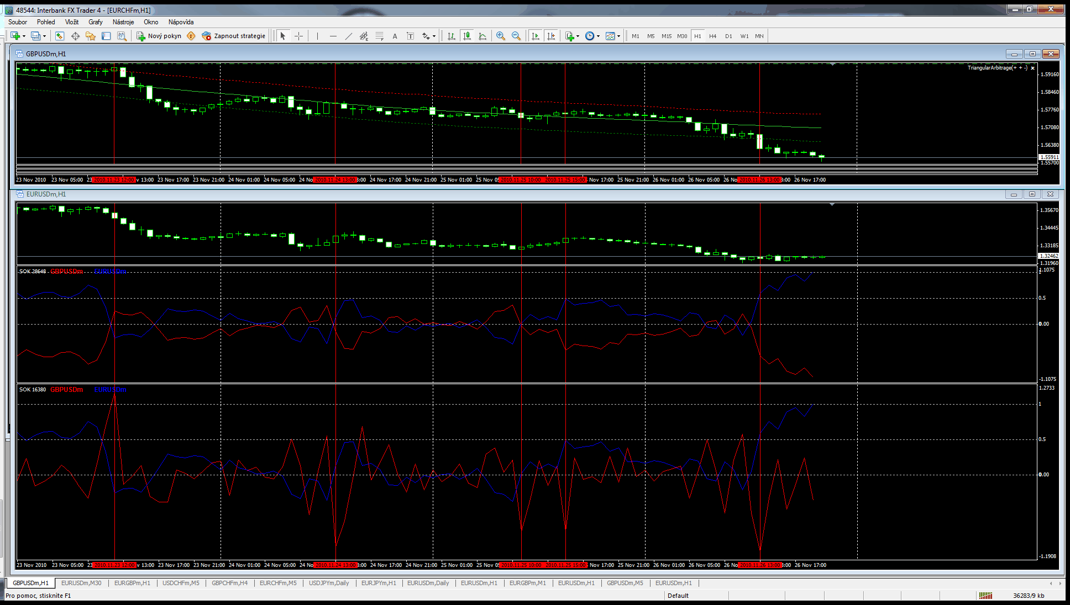Pick the Horizontal Line drawing tool
This screenshot has width=1070, height=605.
(x=333, y=36)
